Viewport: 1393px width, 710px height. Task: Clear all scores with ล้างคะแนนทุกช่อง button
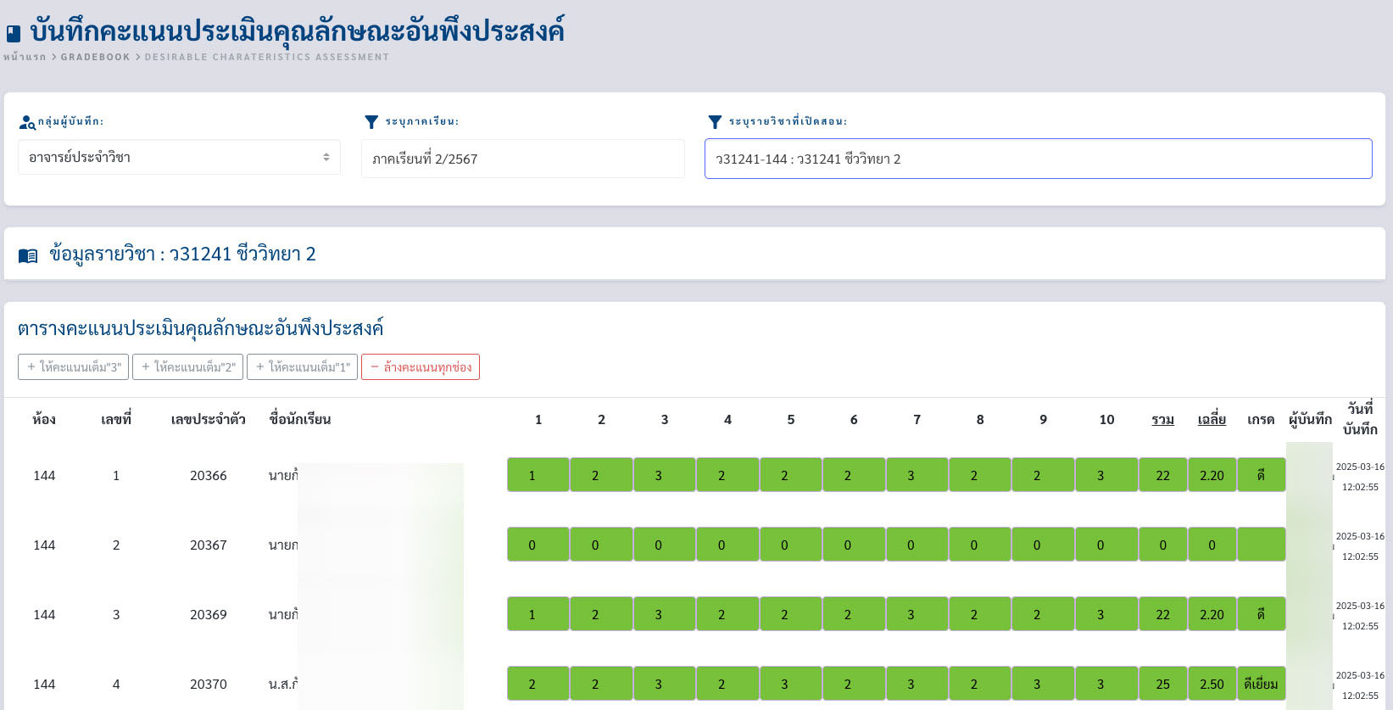(421, 367)
